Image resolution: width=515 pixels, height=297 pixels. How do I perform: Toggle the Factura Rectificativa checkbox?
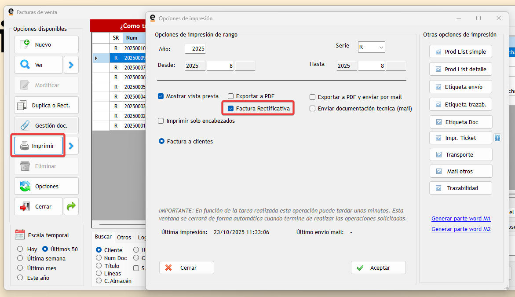[231, 108]
